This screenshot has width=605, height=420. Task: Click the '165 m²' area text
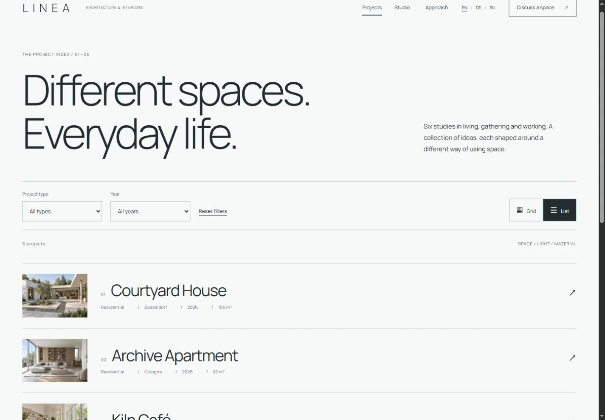225,307
